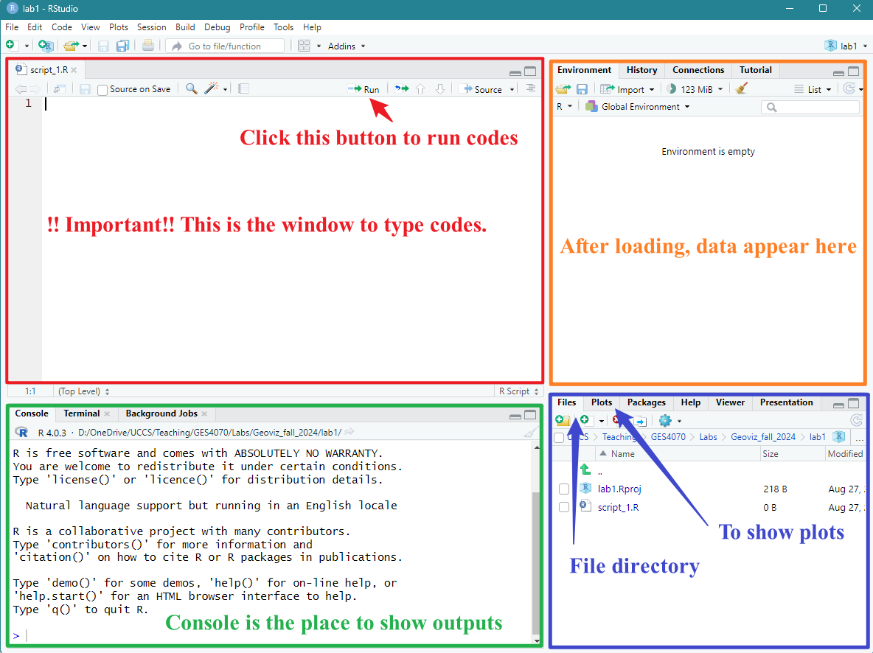Save current script from editor toolbar
The height and width of the screenshot is (653, 873).
85,89
